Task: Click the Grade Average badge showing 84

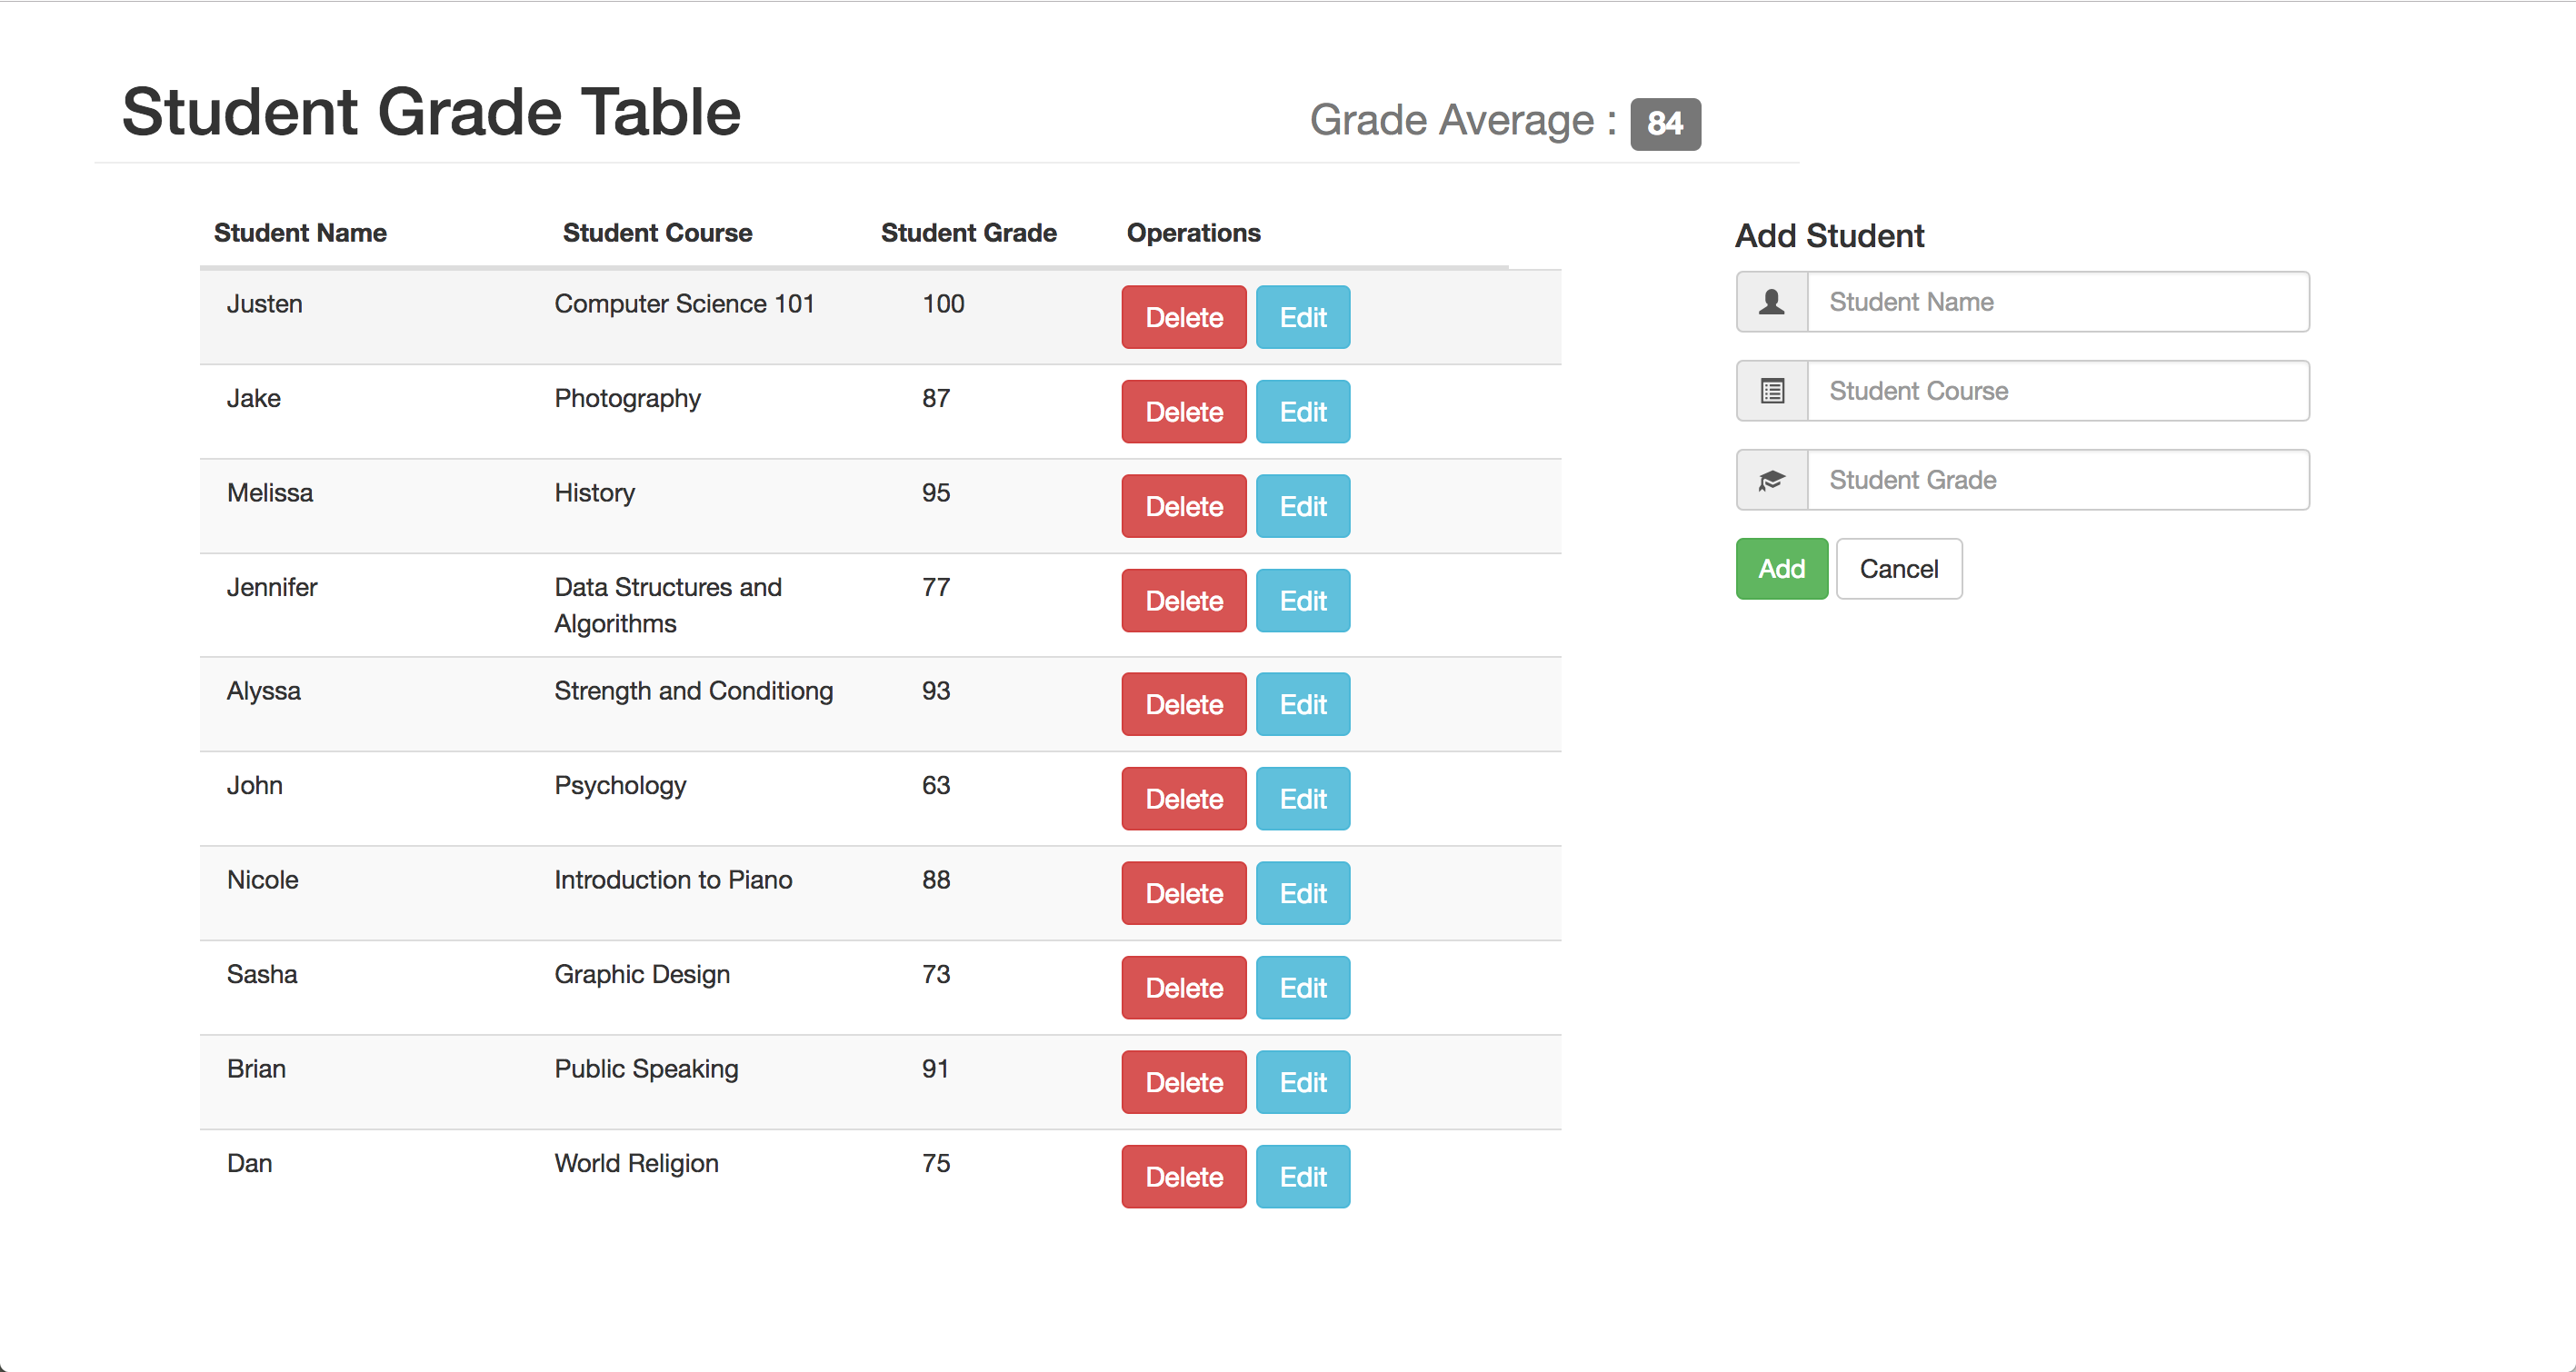Action: tap(1664, 124)
